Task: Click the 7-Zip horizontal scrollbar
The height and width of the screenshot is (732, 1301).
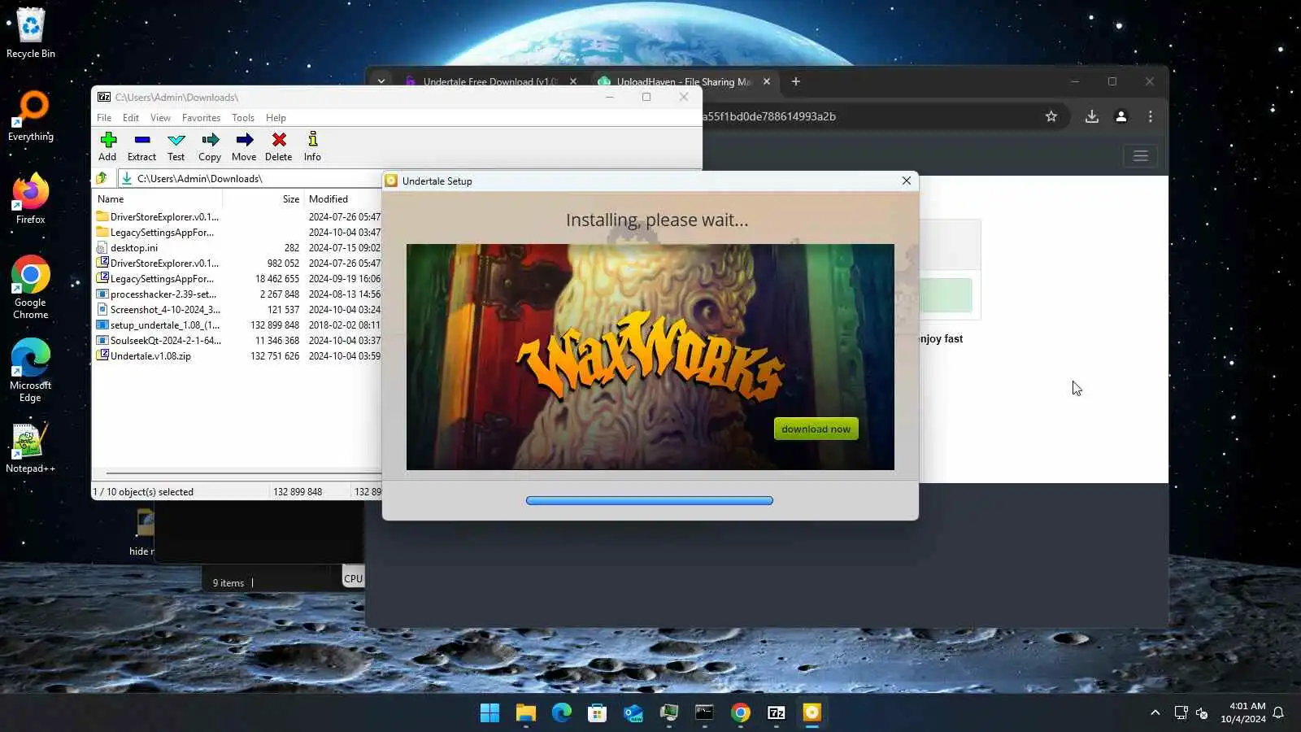Action: [x=242, y=473]
